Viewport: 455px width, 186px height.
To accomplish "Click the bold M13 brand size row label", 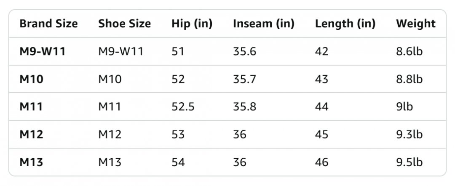I will click(x=31, y=162).
